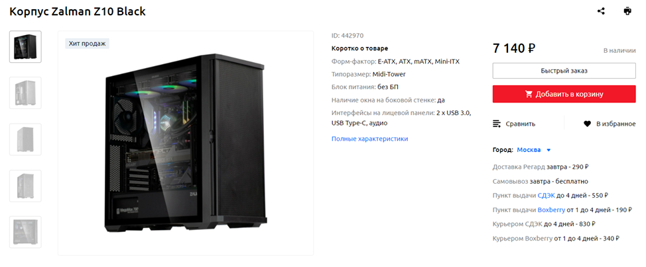Open the Москва city dropdown

coord(529,150)
